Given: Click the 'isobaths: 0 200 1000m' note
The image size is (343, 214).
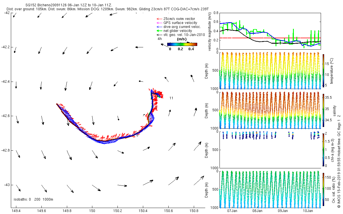Looking at the screenshot, I should 33,199.
